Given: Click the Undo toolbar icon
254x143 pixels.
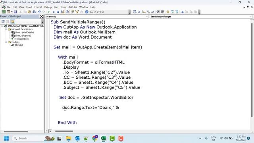Looking at the screenshot, I should point(39,12).
